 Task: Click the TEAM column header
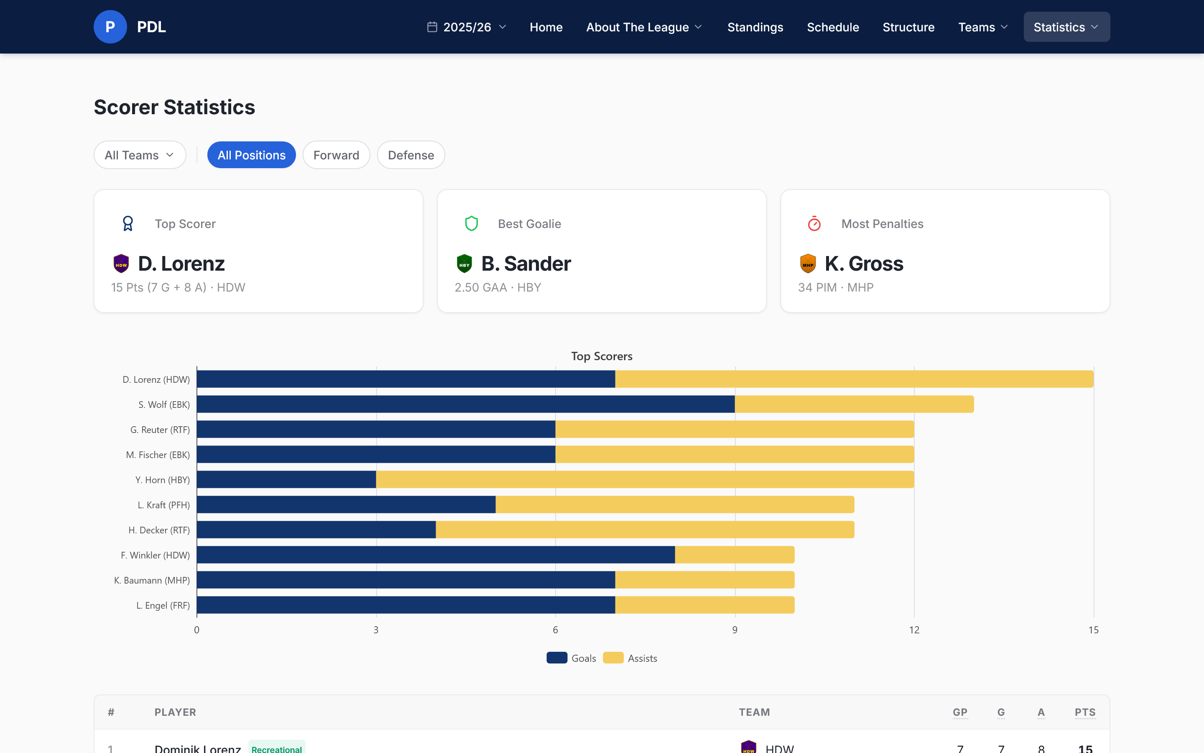[x=754, y=712]
